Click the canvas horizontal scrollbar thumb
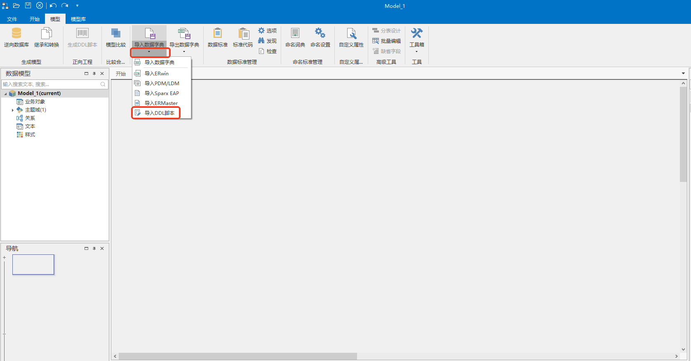 pos(238,356)
